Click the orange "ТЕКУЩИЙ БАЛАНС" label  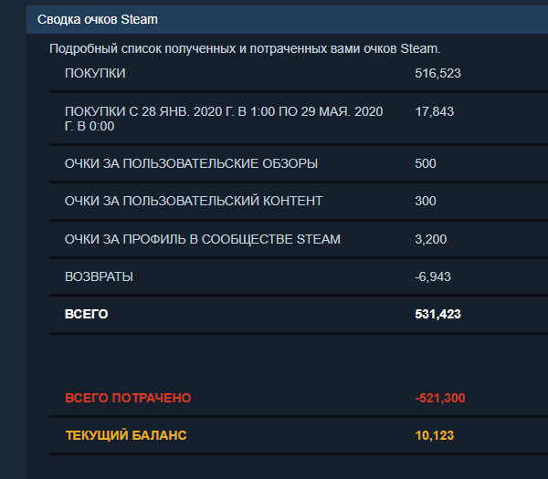125,435
